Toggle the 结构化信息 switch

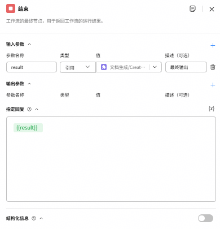point(205,218)
